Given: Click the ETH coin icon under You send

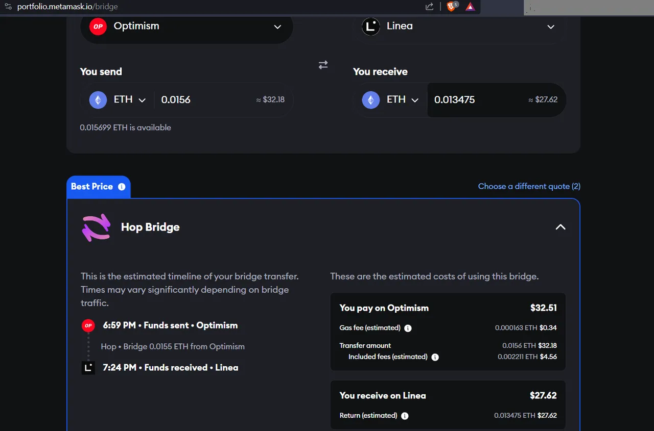Looking at the screenshot, I should pos(98,100).
